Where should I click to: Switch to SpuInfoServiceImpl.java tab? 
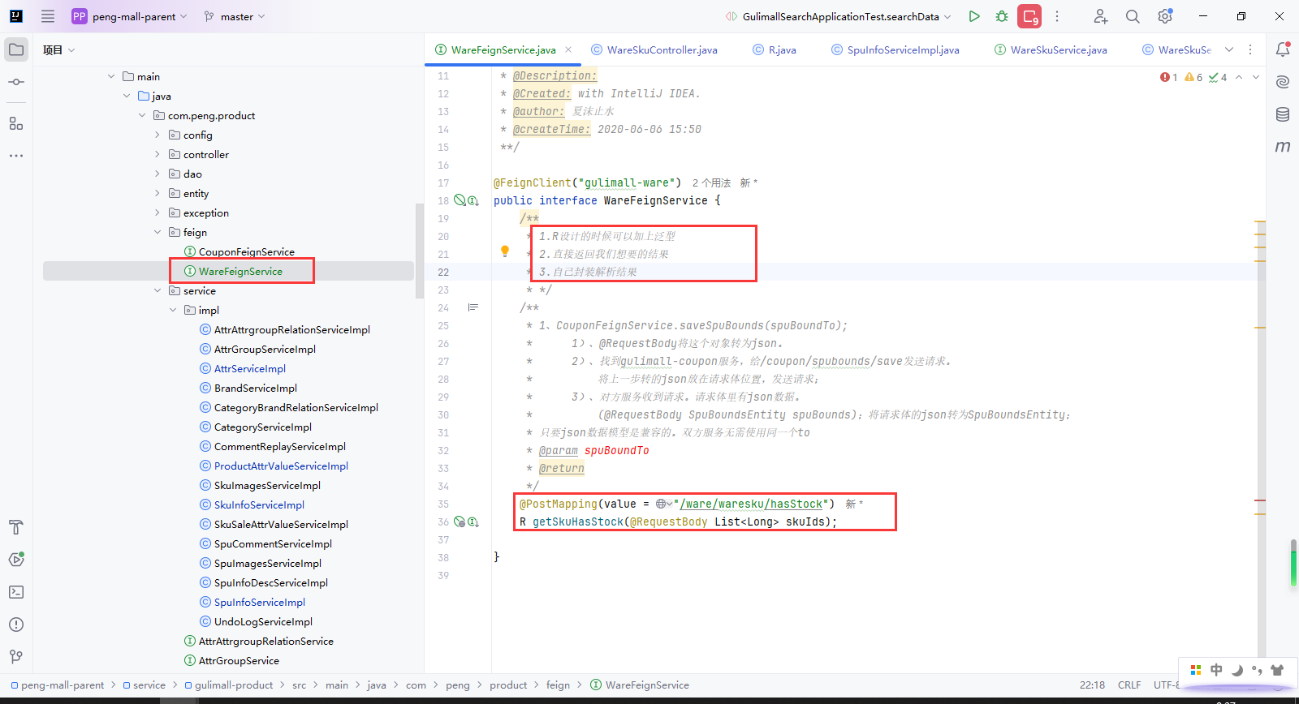(x=895, y=49)
